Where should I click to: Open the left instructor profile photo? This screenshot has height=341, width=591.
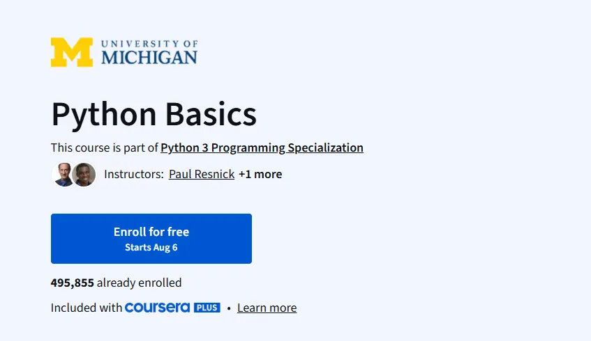[x=63, y=175]
